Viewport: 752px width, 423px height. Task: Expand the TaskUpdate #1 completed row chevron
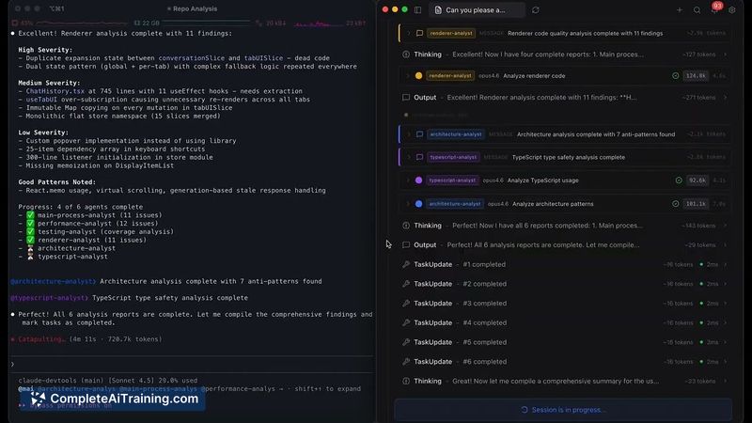pos(725,264)
